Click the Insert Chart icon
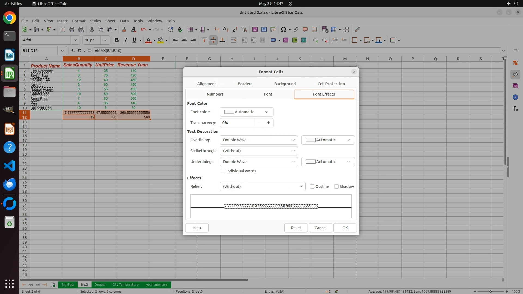523x294 pixels. [x=264, y=29]
